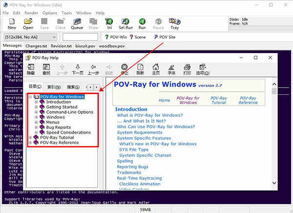The image size is (293, 213).
Task: Expand the POV-Ray Reference tree node
Action: click(x=30, y=142)
